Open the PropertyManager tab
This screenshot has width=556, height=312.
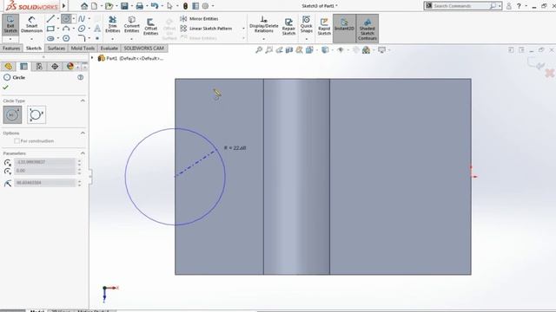pos(23,67)
